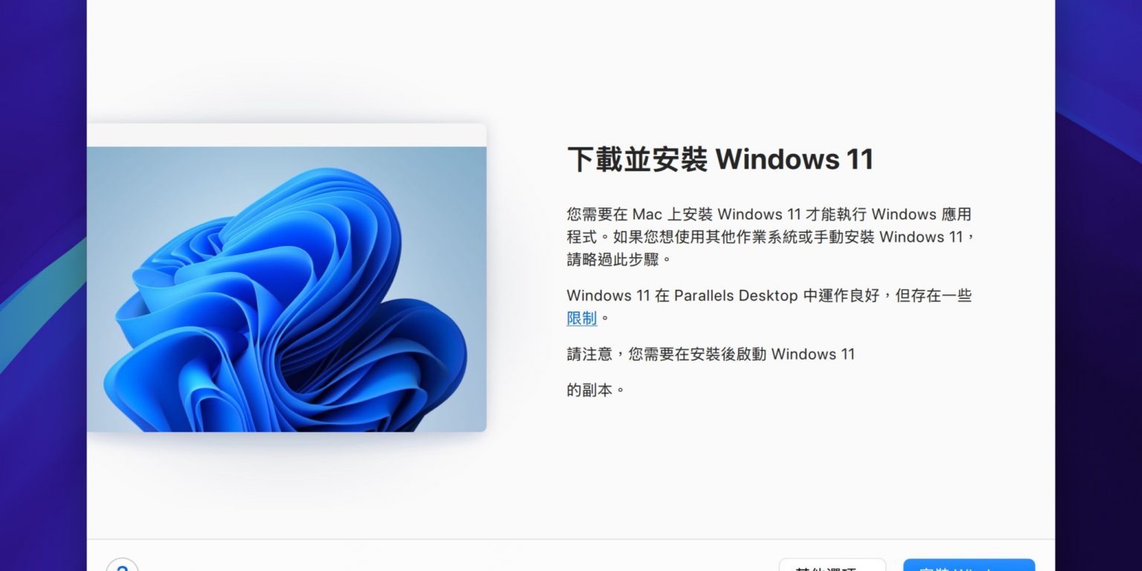Image resolution: width=1142 pixels, height=571 pixels.
Task: Click the 請注意 notice line
Action: (711, 354)
